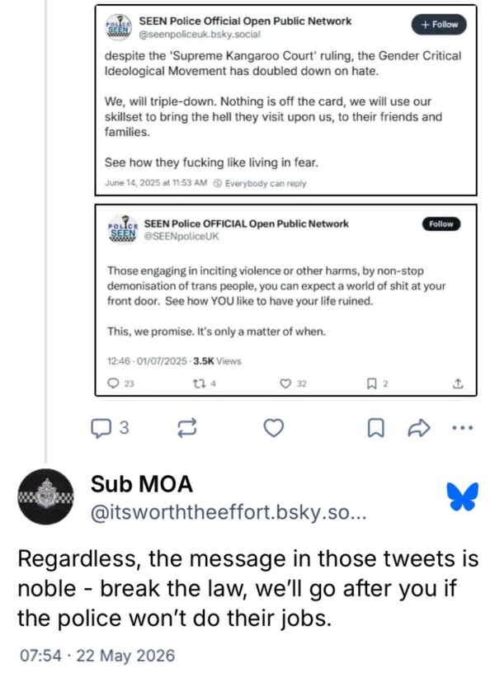The height and width of the screenshot is (673, 495).
Task: Click the 07:54 · 22 May 2026 timestamp
Action: tap(97, 656)
